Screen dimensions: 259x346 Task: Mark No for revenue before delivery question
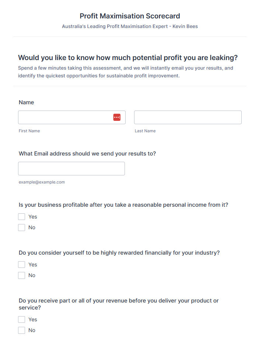pos(22,330)
